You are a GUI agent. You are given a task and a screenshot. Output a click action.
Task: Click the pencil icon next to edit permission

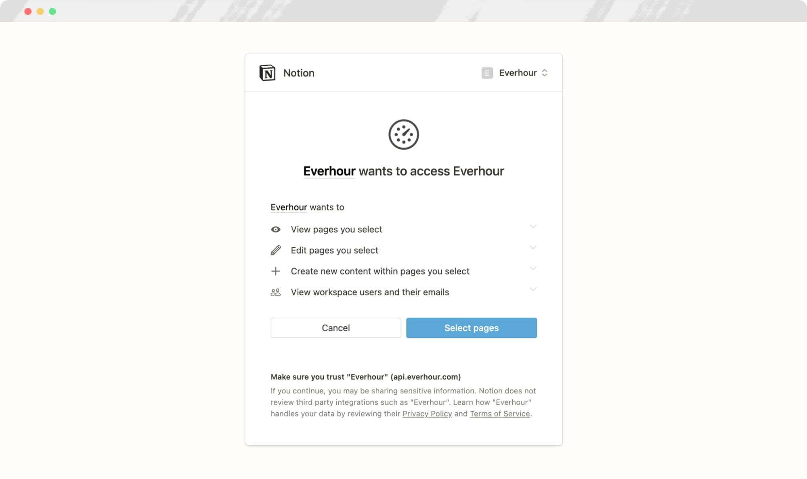[276, 250]
